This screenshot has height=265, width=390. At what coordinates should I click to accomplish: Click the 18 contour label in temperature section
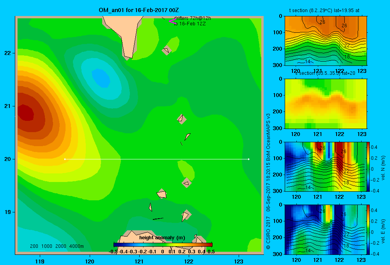click(347, 57)
